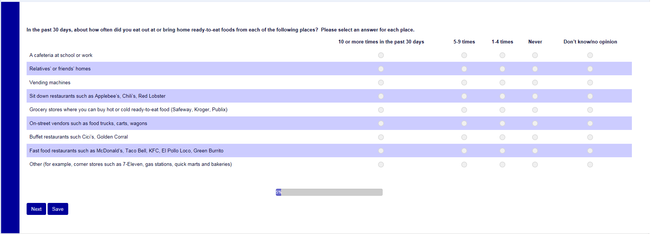Screen dimensions: 651x234
Task: Choose '5-9 times' for Relatives' or friends' homes
Action: 464,69
